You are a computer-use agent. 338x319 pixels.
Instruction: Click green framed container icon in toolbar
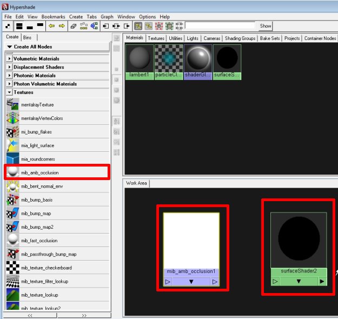point(169,26)
